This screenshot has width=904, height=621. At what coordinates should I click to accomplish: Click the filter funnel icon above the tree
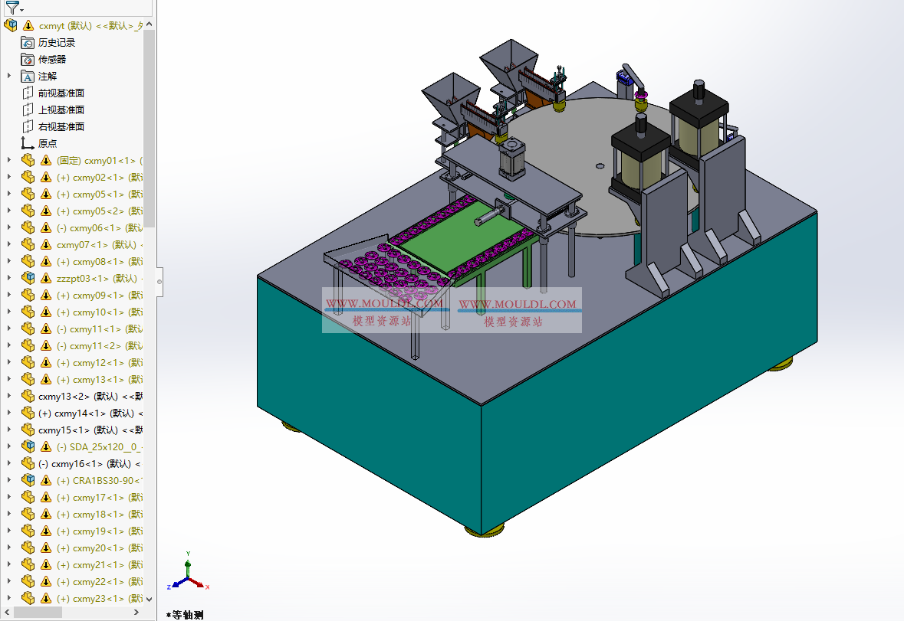tap(12, 8)
